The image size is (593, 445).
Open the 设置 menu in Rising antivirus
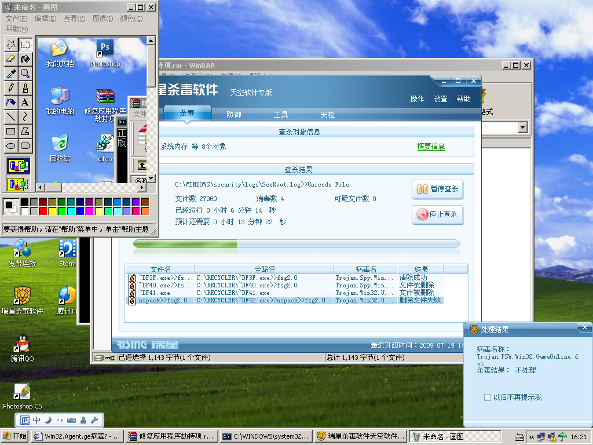click(x=440, y=99)
